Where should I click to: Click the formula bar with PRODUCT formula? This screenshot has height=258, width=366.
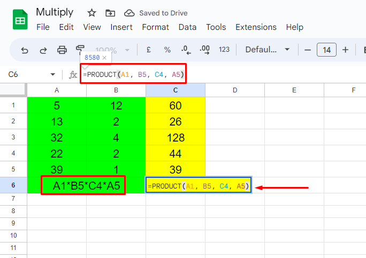pos(133,75)
